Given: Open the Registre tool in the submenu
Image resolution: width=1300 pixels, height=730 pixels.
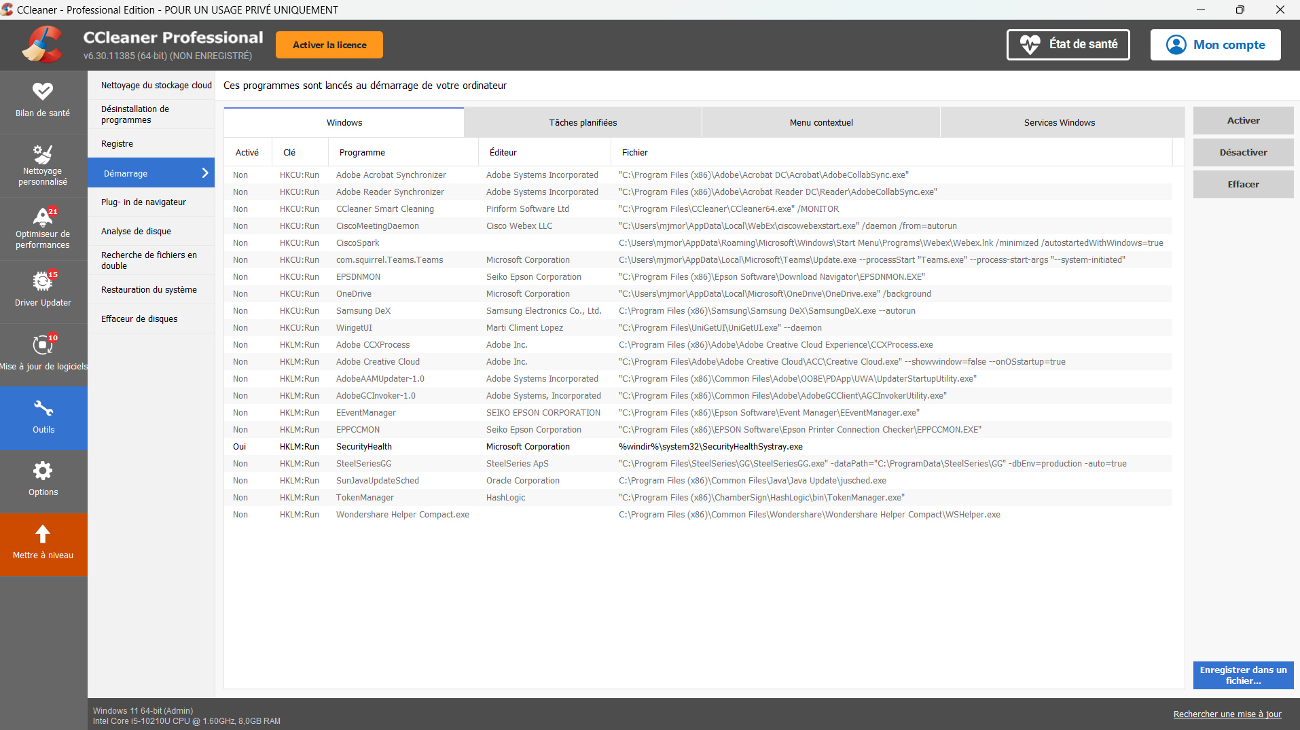Looking at the screenshot, I should [x=117, y=144].
